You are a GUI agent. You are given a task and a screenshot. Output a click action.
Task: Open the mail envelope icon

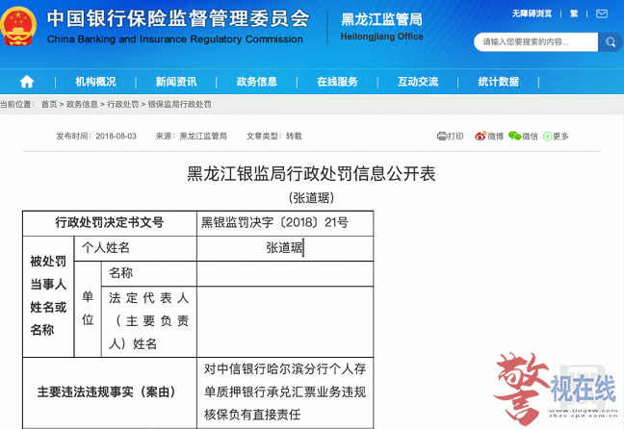tap(602, 13)
